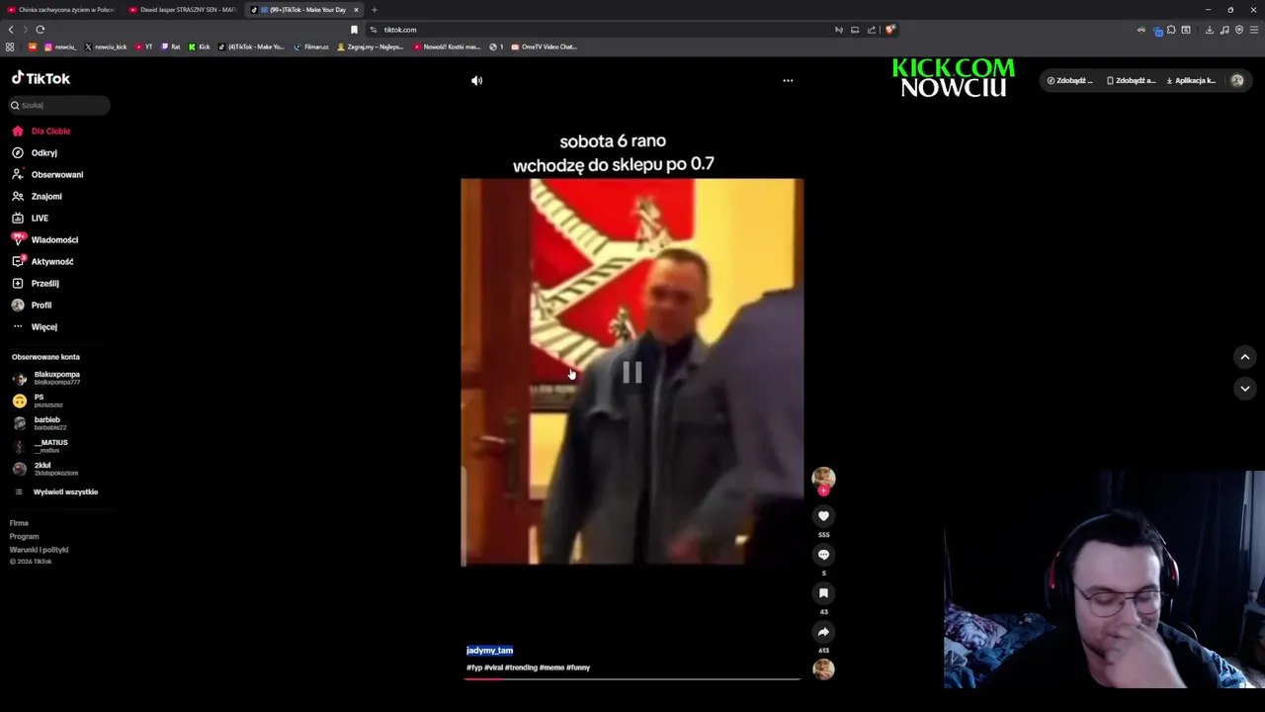The width and height of the screenshot is (1265, 712).
Task: Open a new browser tab
Action: click(x=375, y=10)
